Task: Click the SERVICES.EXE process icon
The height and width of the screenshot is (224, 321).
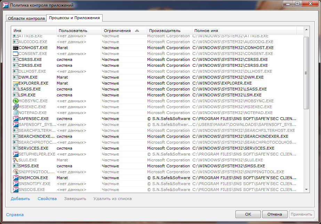Action: [16, 148]
